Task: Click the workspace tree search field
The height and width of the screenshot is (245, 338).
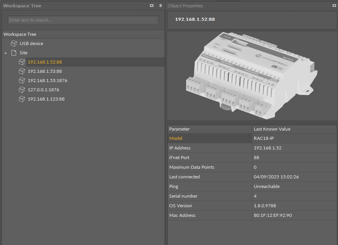Action: (x=83, y=20)
